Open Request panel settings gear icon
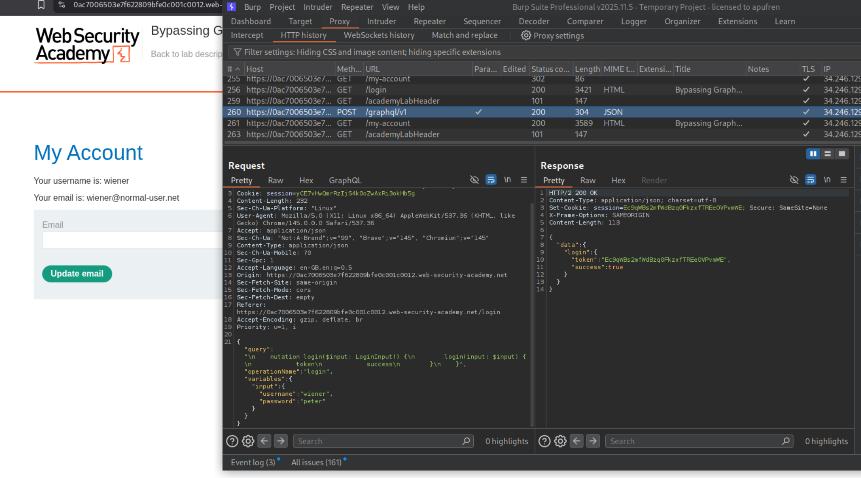Screen dimensions: 861x478 coord(248,441)
